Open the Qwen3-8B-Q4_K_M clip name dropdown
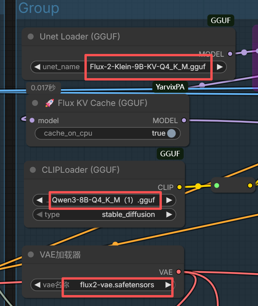This screenshot has width=258, height=306. point(104,200)
